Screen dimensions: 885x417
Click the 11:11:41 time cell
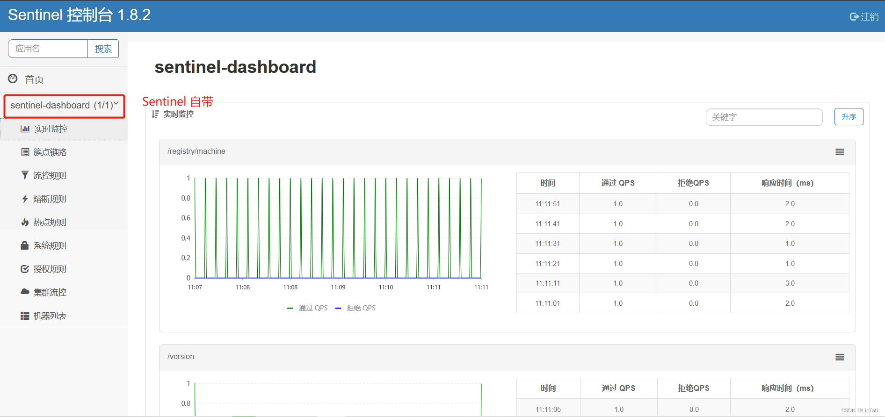(548, 224)
